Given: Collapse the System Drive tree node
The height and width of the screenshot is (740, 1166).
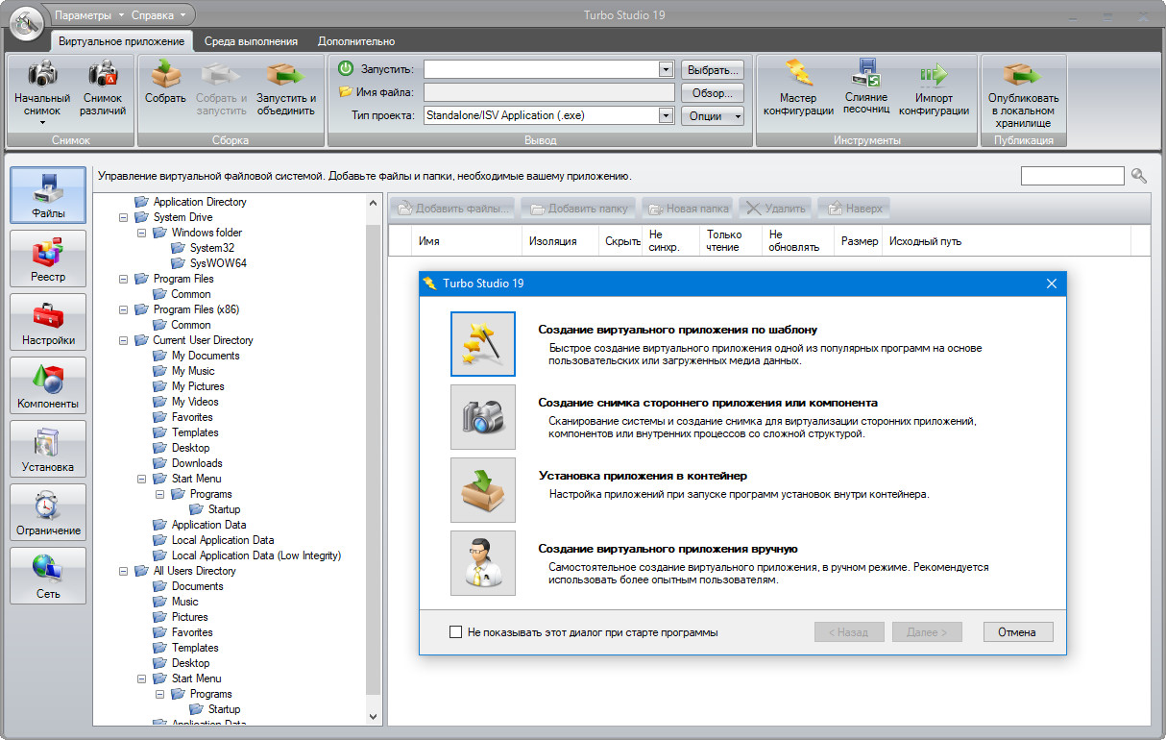Looking at the screenshot, I should click(124, 217).
